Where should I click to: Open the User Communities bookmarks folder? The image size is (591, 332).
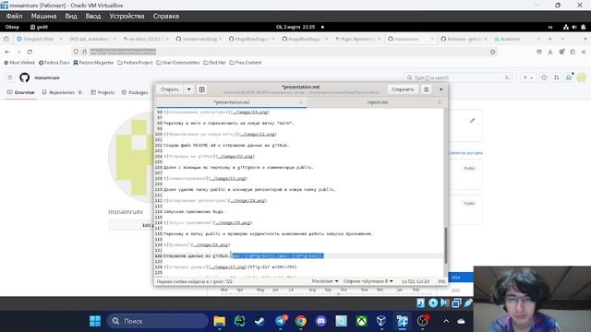[x=178, y=63]
